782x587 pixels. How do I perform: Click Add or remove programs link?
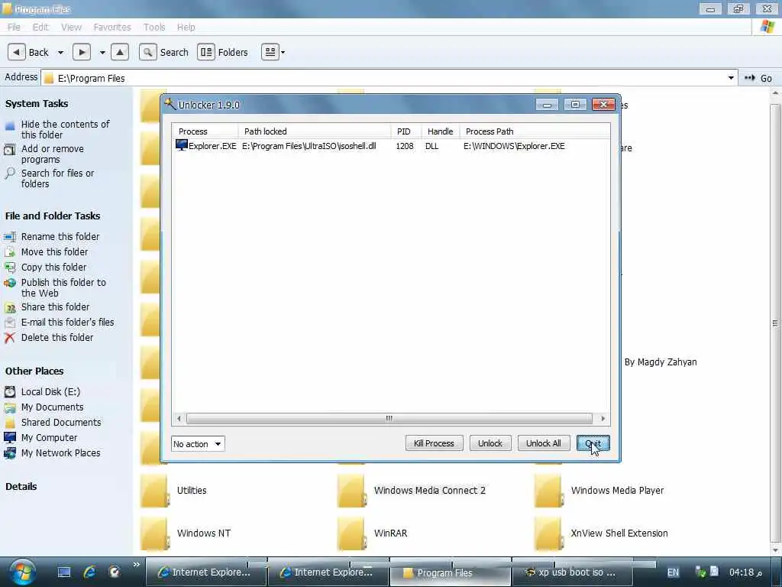click(x=53, y=154)
